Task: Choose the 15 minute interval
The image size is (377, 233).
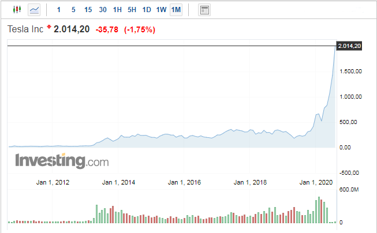Action: tap(88, 10)
